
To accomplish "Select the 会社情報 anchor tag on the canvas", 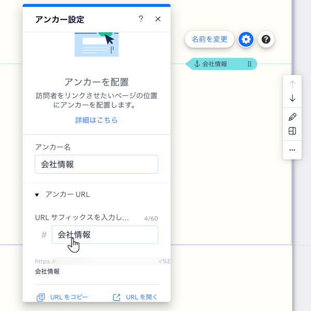I will pyautogui.click(x=221, y=64).
